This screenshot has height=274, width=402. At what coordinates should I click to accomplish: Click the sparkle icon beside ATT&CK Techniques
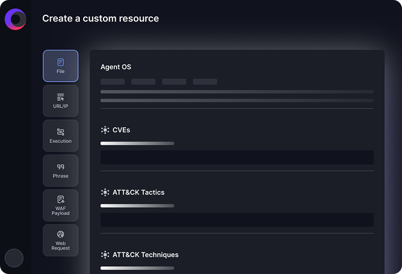(x=105, y=255)
